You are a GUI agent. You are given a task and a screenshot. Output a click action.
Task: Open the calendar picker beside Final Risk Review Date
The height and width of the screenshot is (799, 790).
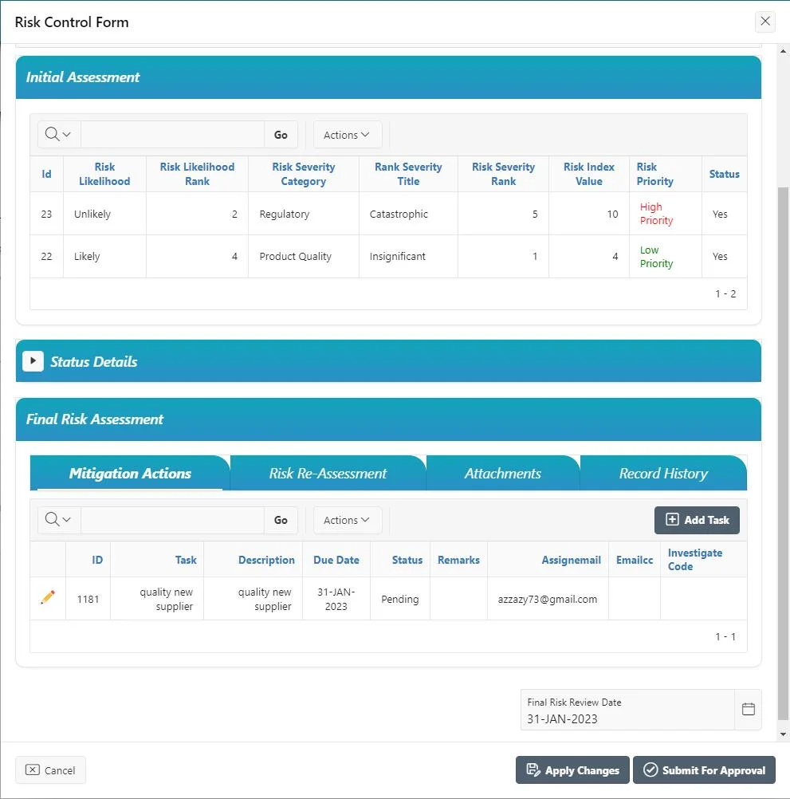pos(748,709)
